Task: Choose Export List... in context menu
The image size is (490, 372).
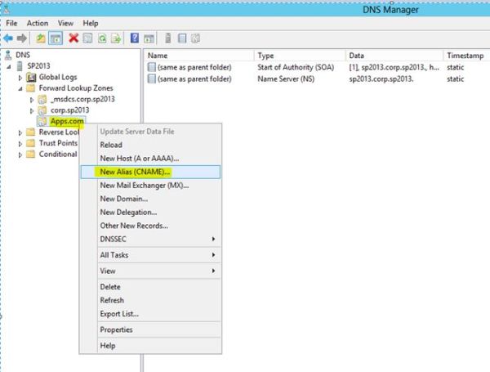Action: point(150,314)
